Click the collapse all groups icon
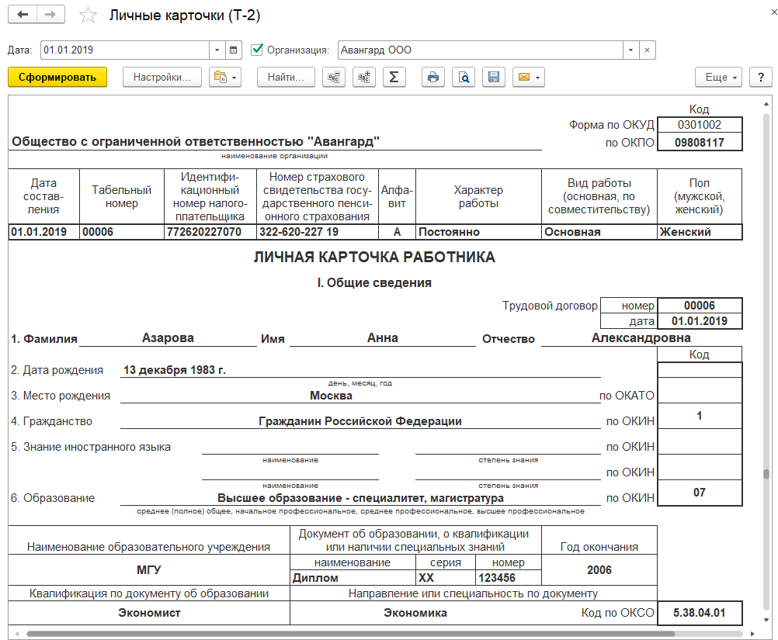The image size is (778, 640). tap(335, 77)
